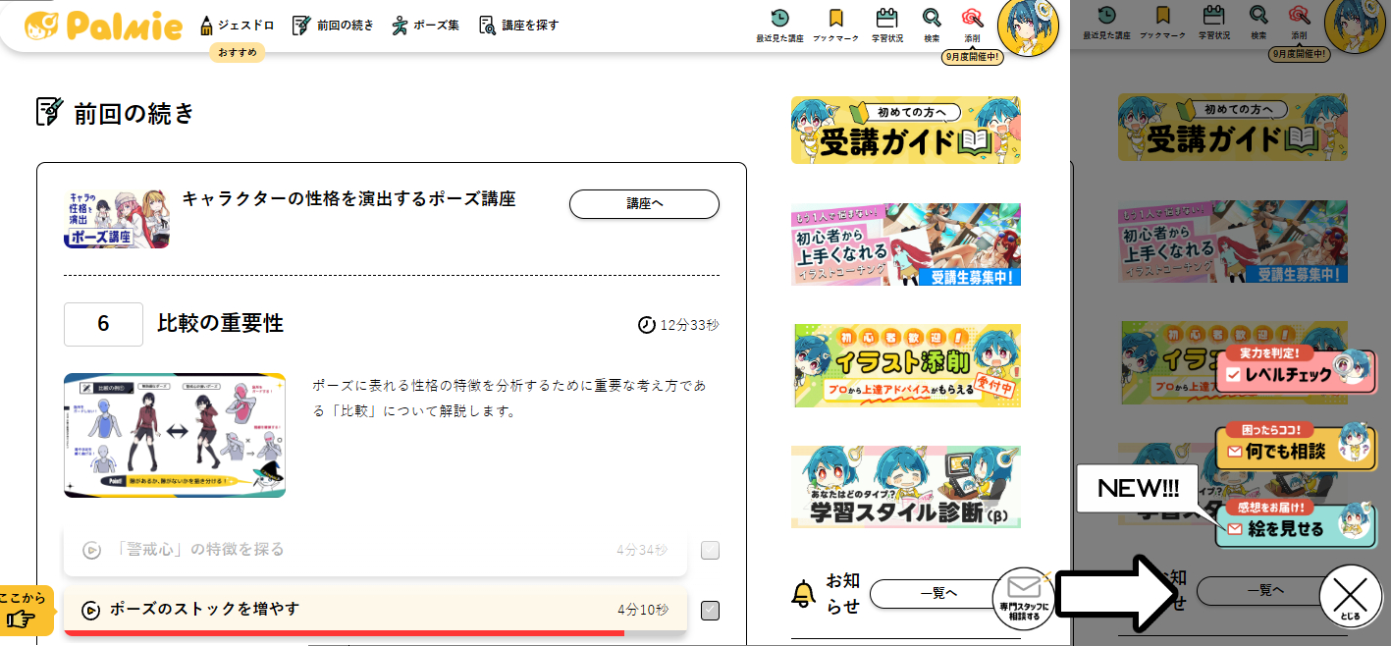
Task: Play the 「警戒心」の特徴を探る lesson
Action: (90, 550)
